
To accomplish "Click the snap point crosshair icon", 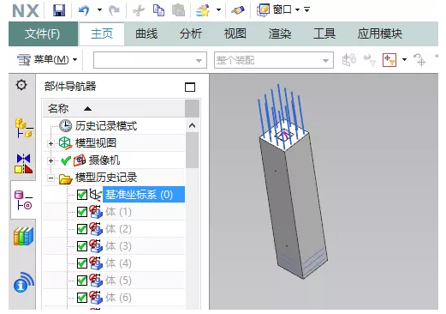I will pyautogui.click(x=419, y=60).
